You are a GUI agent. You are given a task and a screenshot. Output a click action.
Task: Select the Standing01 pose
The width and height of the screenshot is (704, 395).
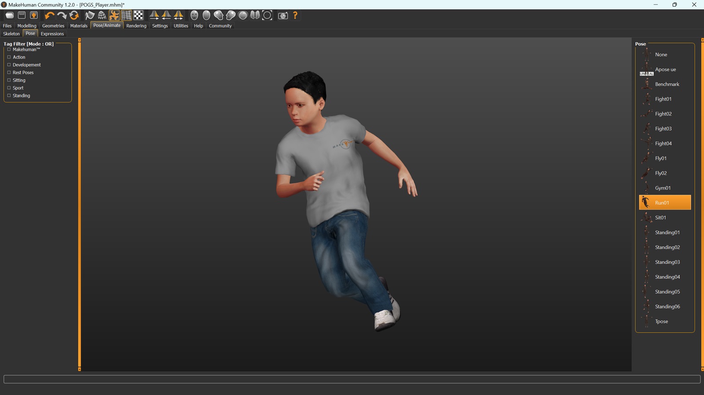pos(665,232)
